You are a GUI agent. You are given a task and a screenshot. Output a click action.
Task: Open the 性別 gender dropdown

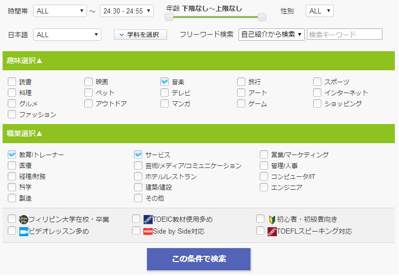319,11
